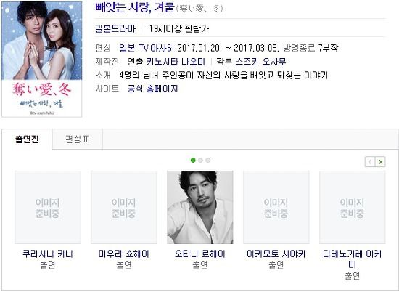Image resolution: width=399 pixels, height=292 pixels.
Task: Click 오타니 료헤이 profile photo
Action: click(x=200, y=207)
